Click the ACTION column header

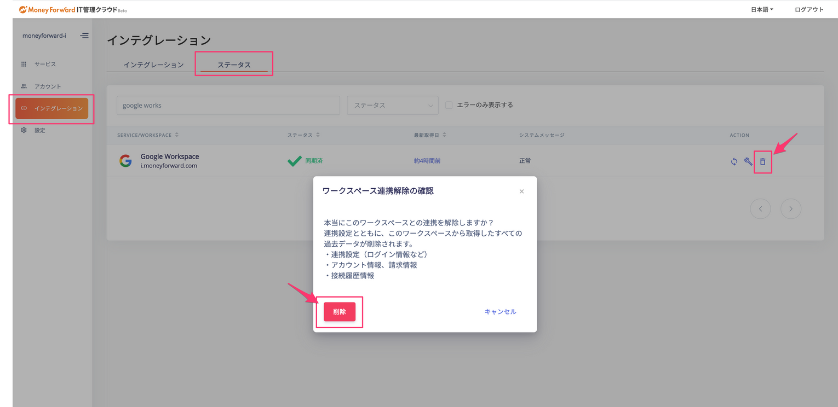[739, 135]
